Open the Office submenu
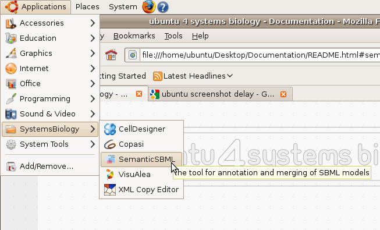 [50, 83]
